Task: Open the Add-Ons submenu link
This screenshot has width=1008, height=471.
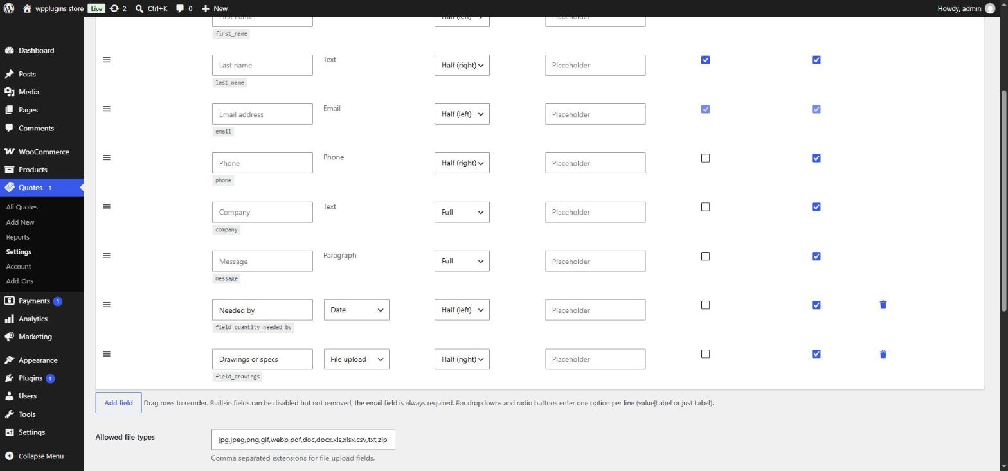Action: click(20, 281)
